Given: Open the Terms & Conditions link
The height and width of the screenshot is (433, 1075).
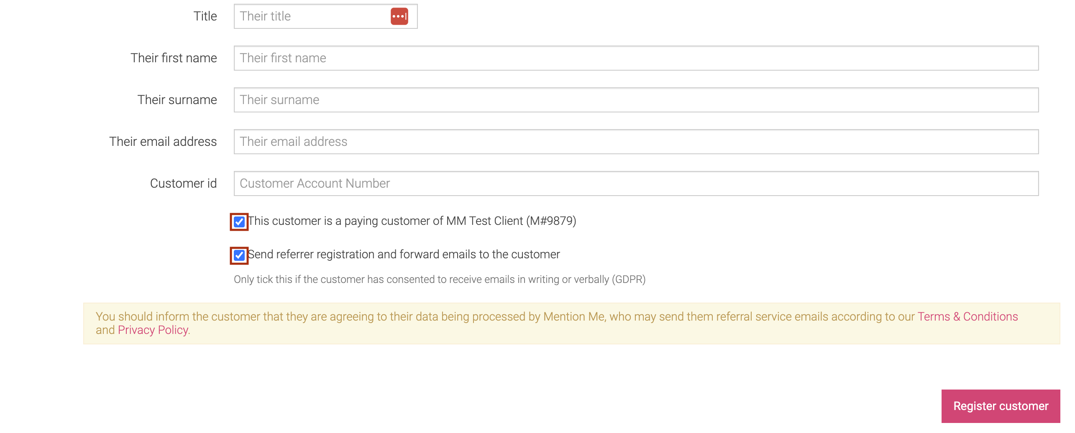Looking at the screenshot, I should (x=967, y=316).
